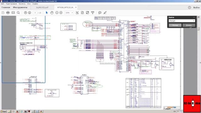The image size is (201, 113).
Task: Select the pen highlight tool
Action: [x=105, y=13]
